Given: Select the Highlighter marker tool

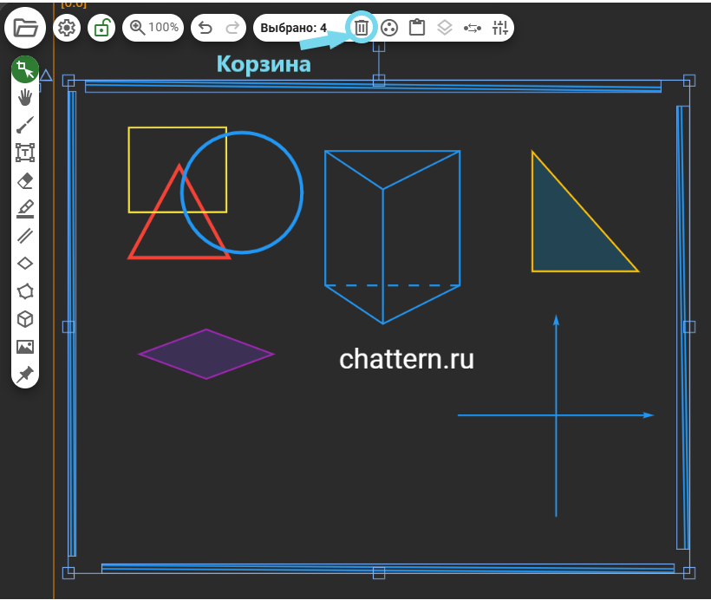Looking at the screenshot, I should coord(25,208).
